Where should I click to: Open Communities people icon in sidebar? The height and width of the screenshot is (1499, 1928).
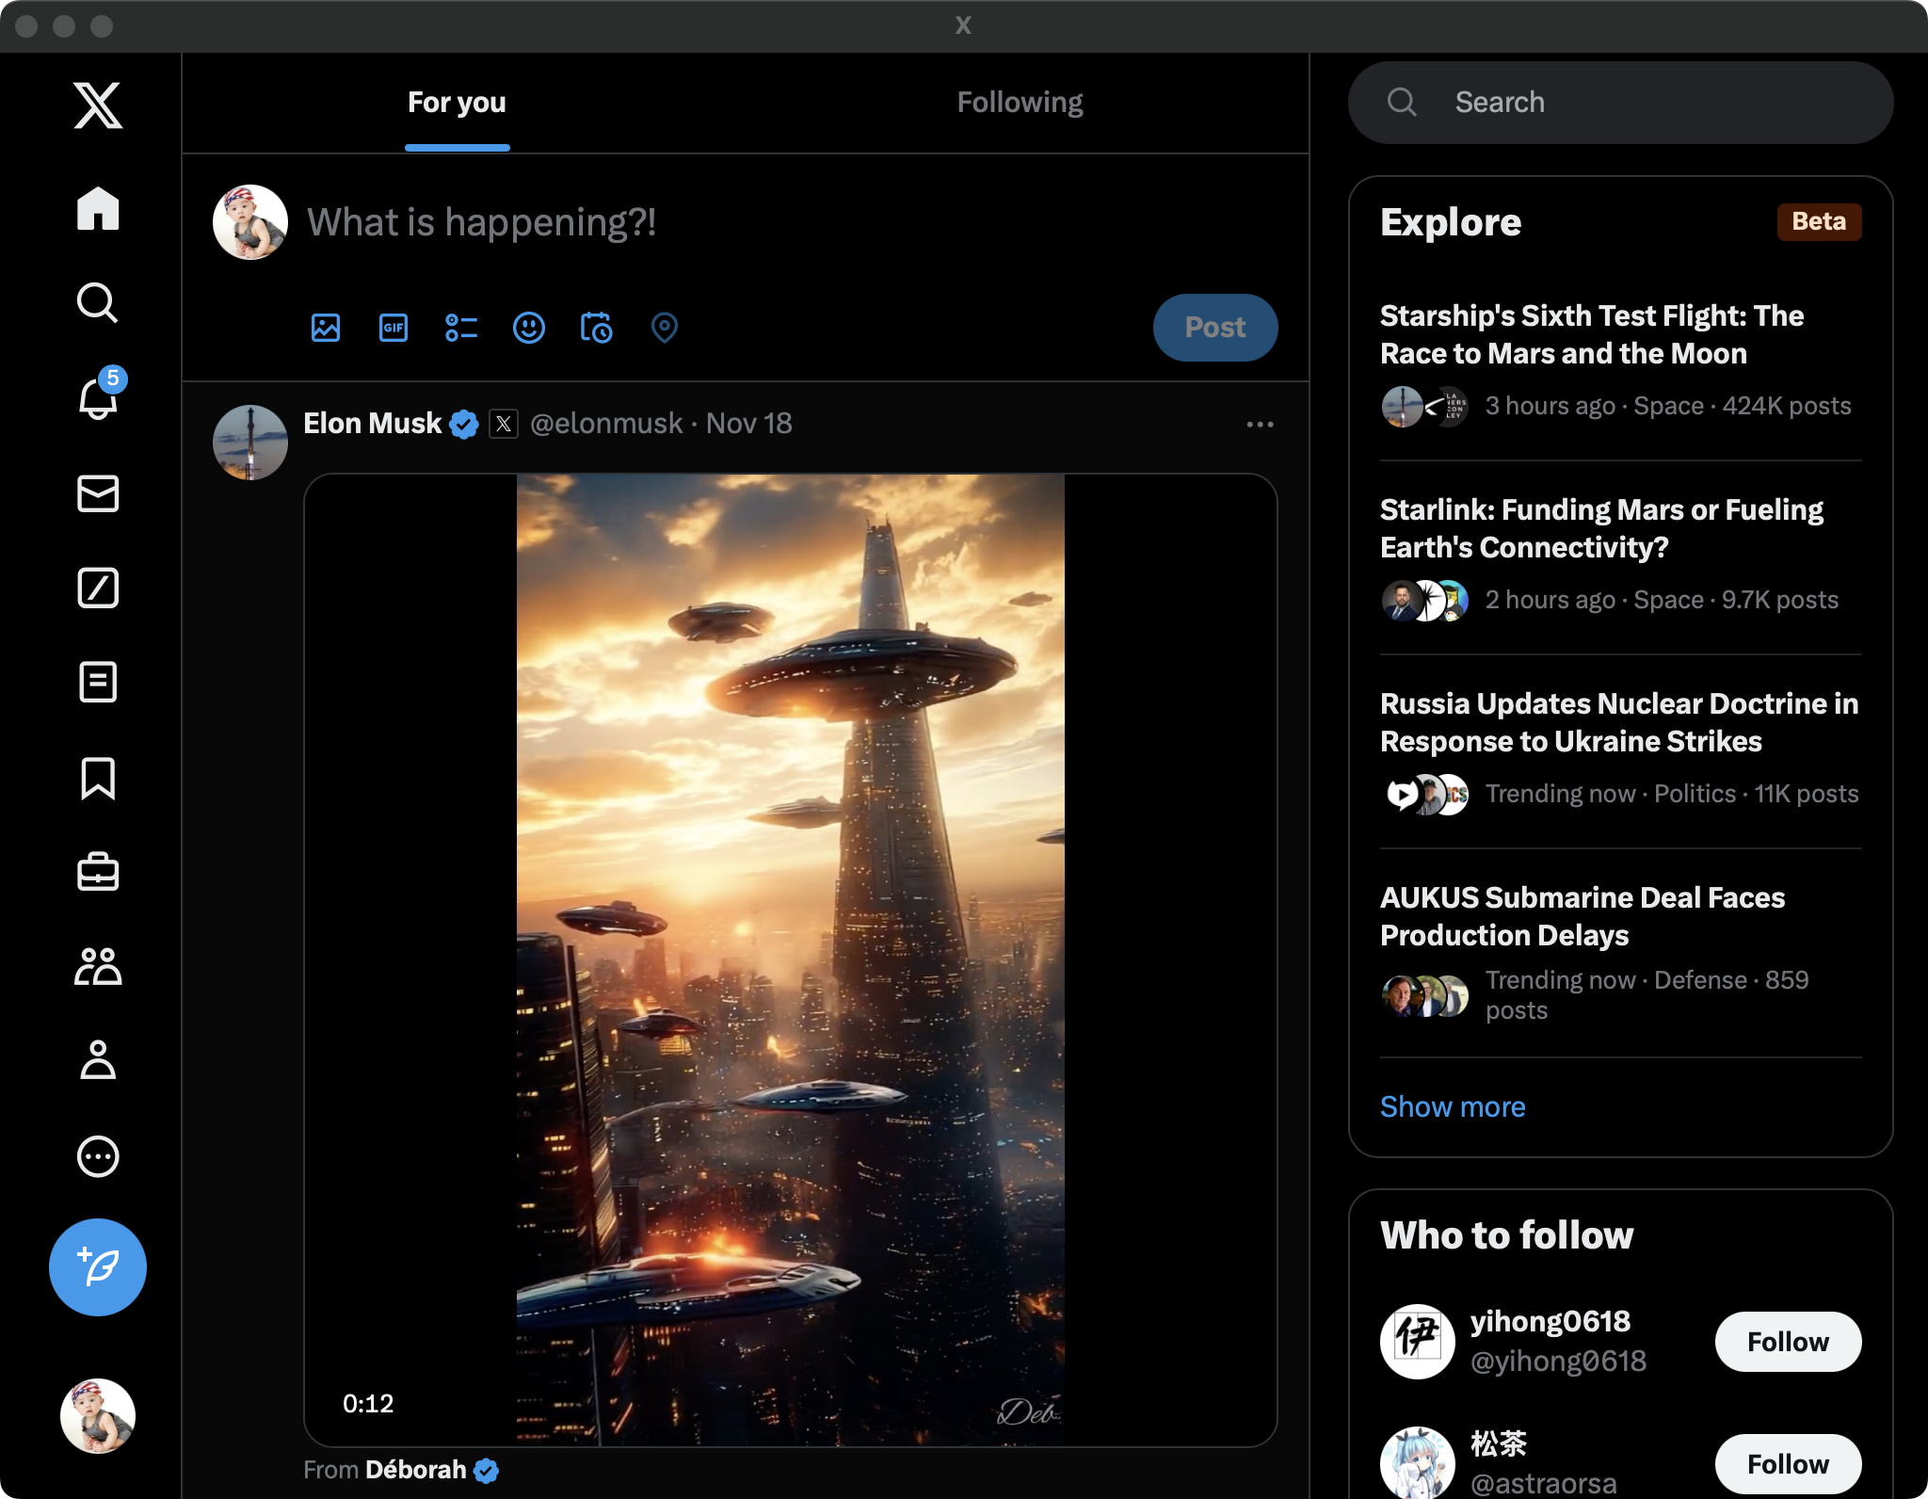tap(98, 966)
